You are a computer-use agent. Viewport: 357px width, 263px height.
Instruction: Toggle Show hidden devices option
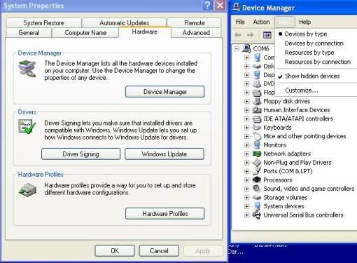click(312, 76)
